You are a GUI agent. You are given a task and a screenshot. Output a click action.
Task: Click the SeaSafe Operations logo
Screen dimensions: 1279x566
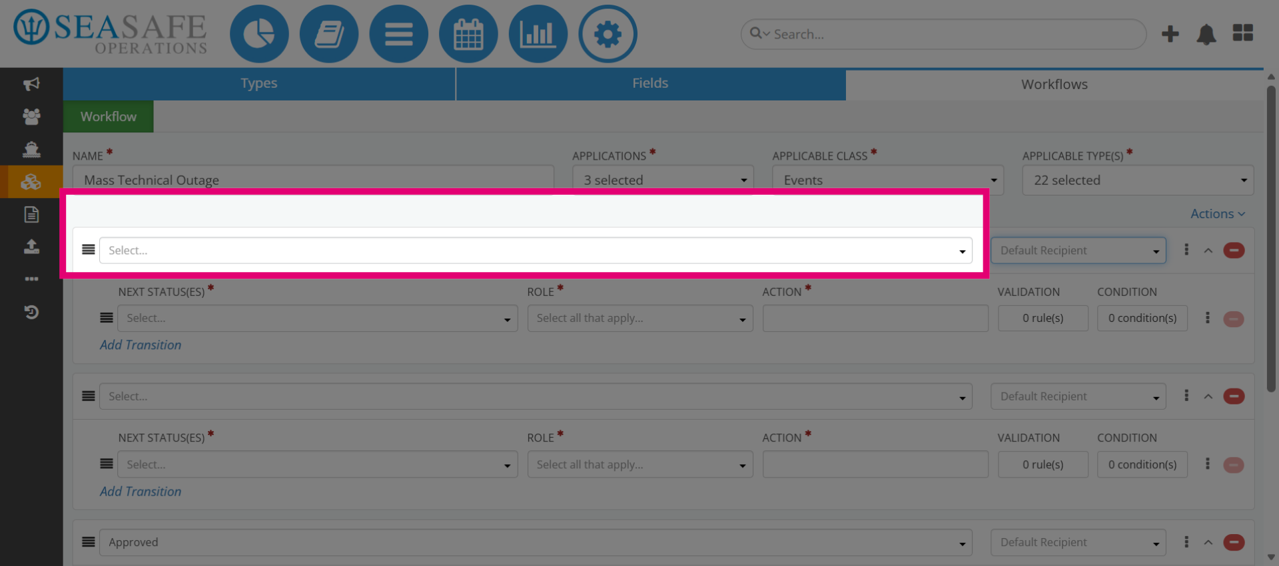point(111,32)
